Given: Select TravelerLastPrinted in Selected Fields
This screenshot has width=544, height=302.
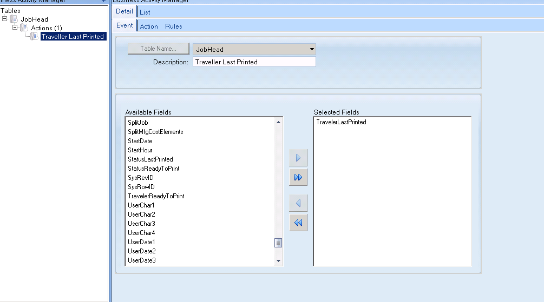Looking at the screenshot, I should tap(341, 122).
